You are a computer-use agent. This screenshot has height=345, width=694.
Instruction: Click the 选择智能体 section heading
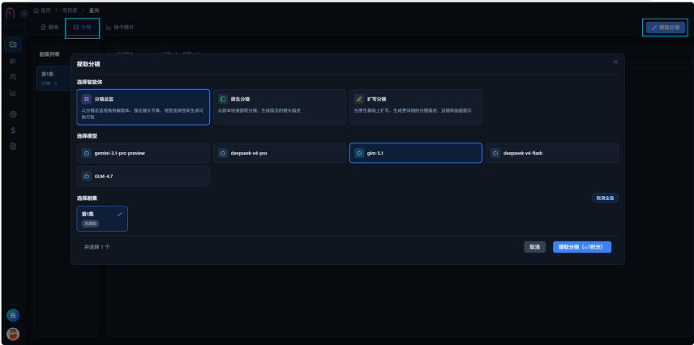point(90,82)
